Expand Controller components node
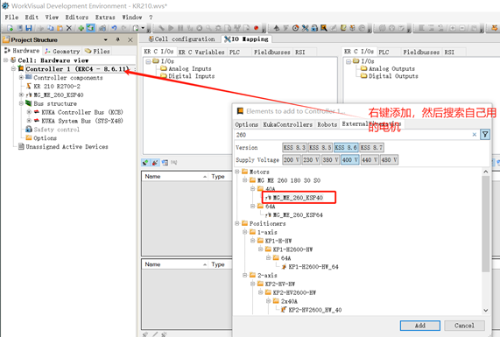 pyautogui.click(x=21, y=78)
